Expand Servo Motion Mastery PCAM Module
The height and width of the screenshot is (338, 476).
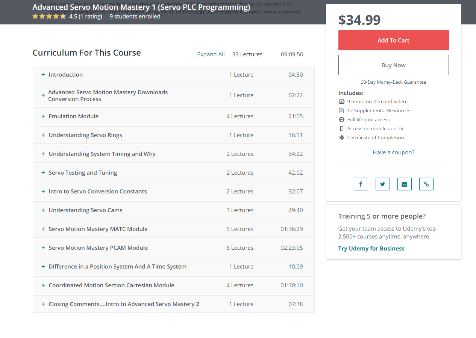(x=98, y=248)
